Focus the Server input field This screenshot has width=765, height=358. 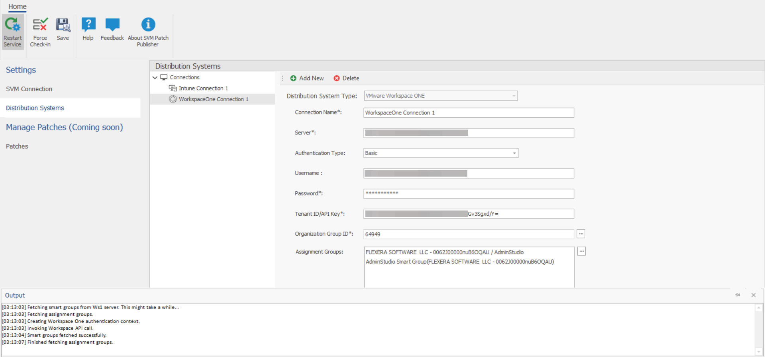click(469, 133)
